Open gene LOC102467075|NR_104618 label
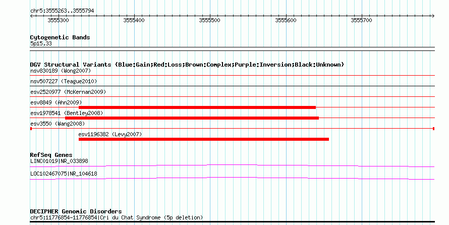449x225 pixels. 64,174
